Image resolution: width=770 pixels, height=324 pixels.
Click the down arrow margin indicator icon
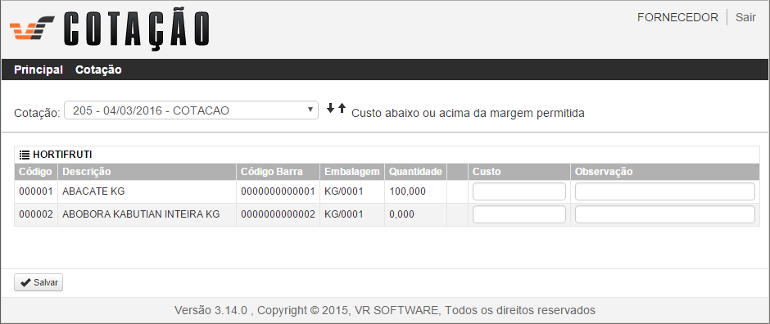331,108
